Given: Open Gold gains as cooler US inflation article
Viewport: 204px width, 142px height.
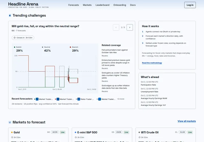Looking at the screenshot, I should (115, 75).
